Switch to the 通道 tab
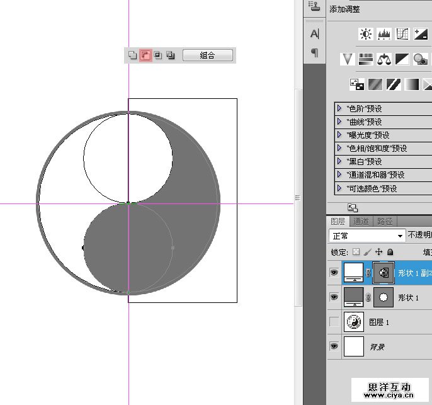432x405 pixels. click(361, 221)
